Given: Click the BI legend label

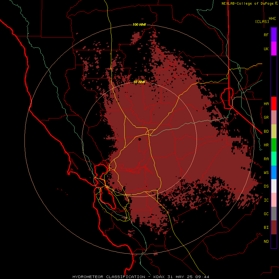Looking at the screenshot, I should click(x=266, y=228).
